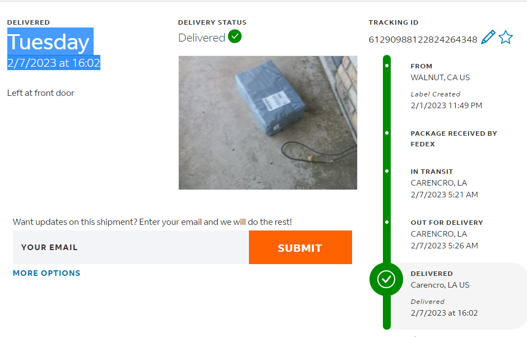Open the More Options link

tap(47, 273)
